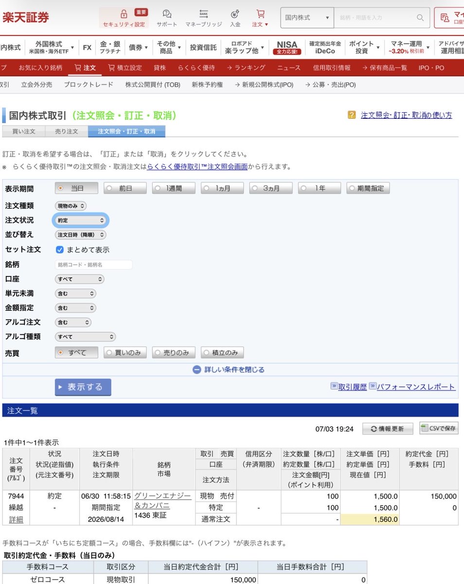This screenshot has height=584, width=464.
Task: Open 立会外分売 submenu item
Action: (36, 84)
